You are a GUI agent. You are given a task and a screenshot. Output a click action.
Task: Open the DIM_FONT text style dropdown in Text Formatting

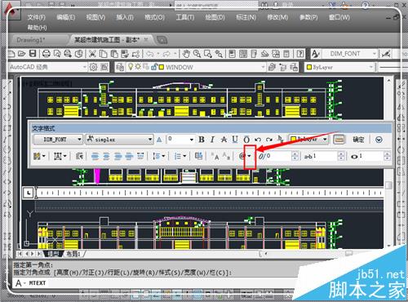[x=58, y=140]
